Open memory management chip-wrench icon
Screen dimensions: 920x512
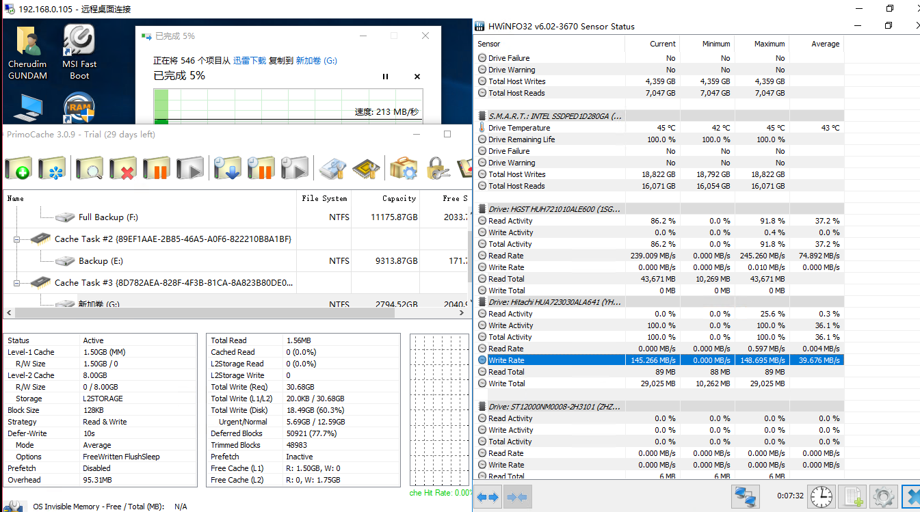(366, 168)
